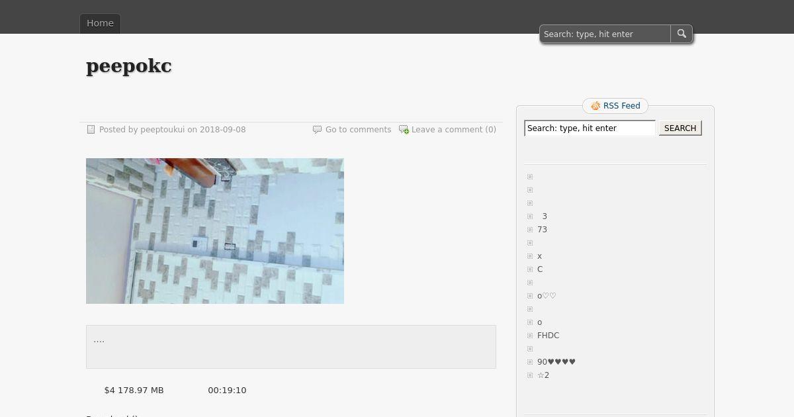Select sidebar entry 90 with hearts

(556, 362)
